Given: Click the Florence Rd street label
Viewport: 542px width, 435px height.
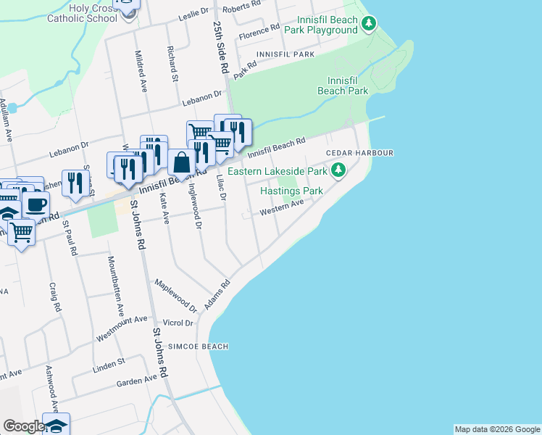Looking at the screenshot, I should click(259, 31).
